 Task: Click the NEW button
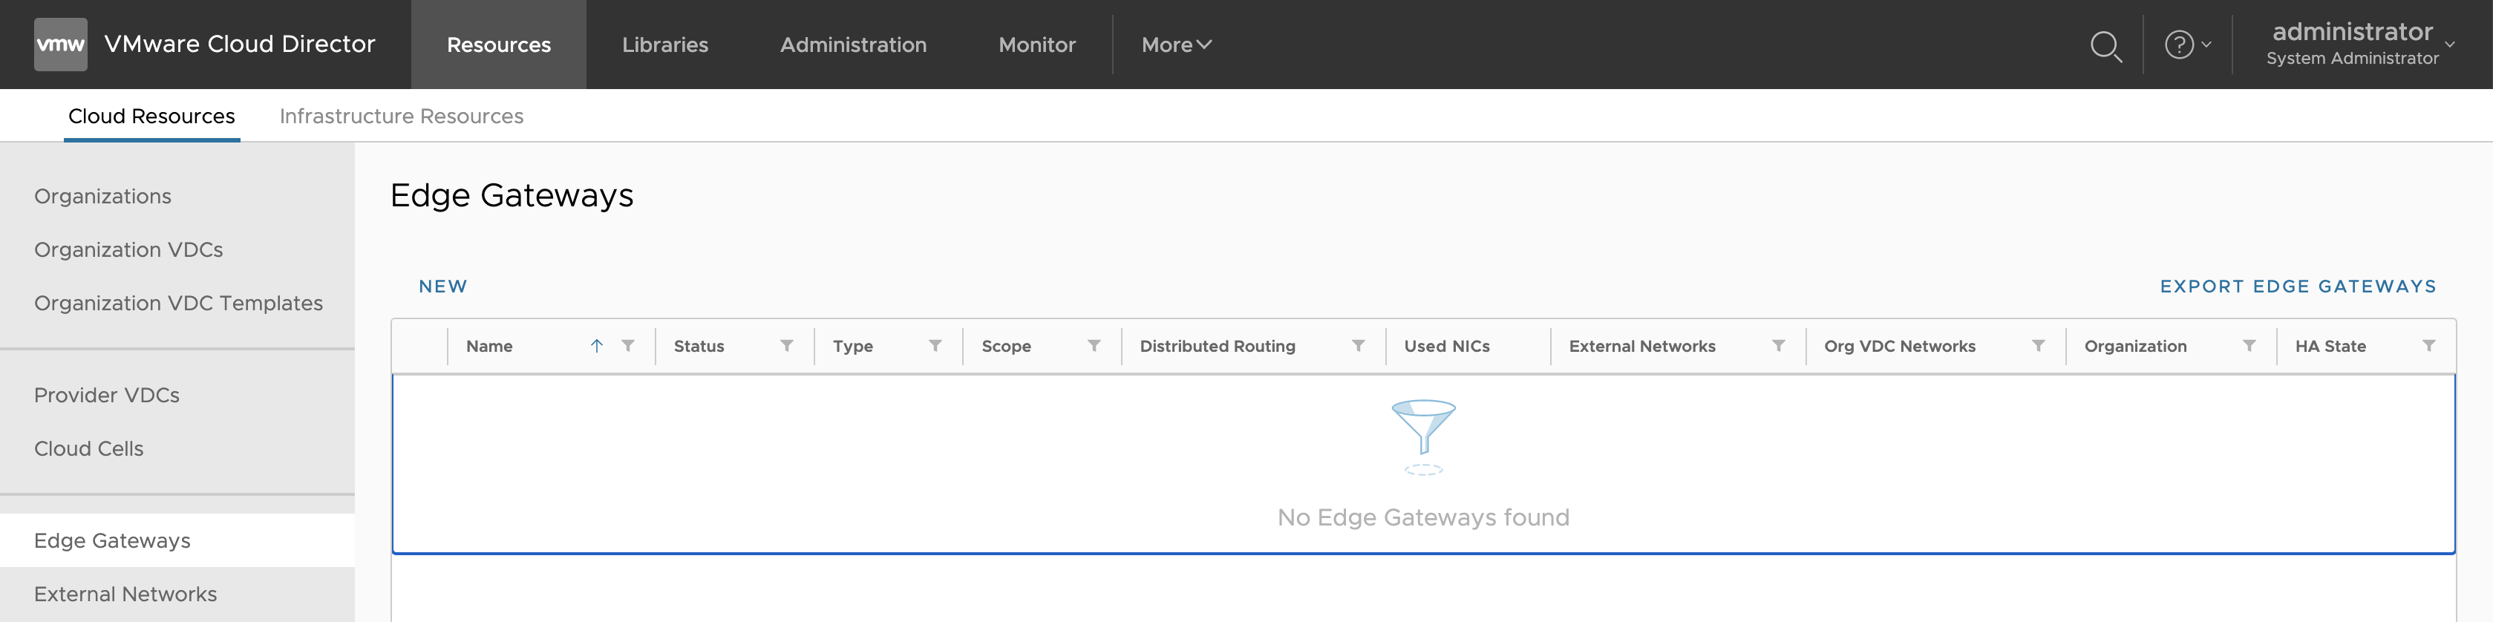pos(442,287)
